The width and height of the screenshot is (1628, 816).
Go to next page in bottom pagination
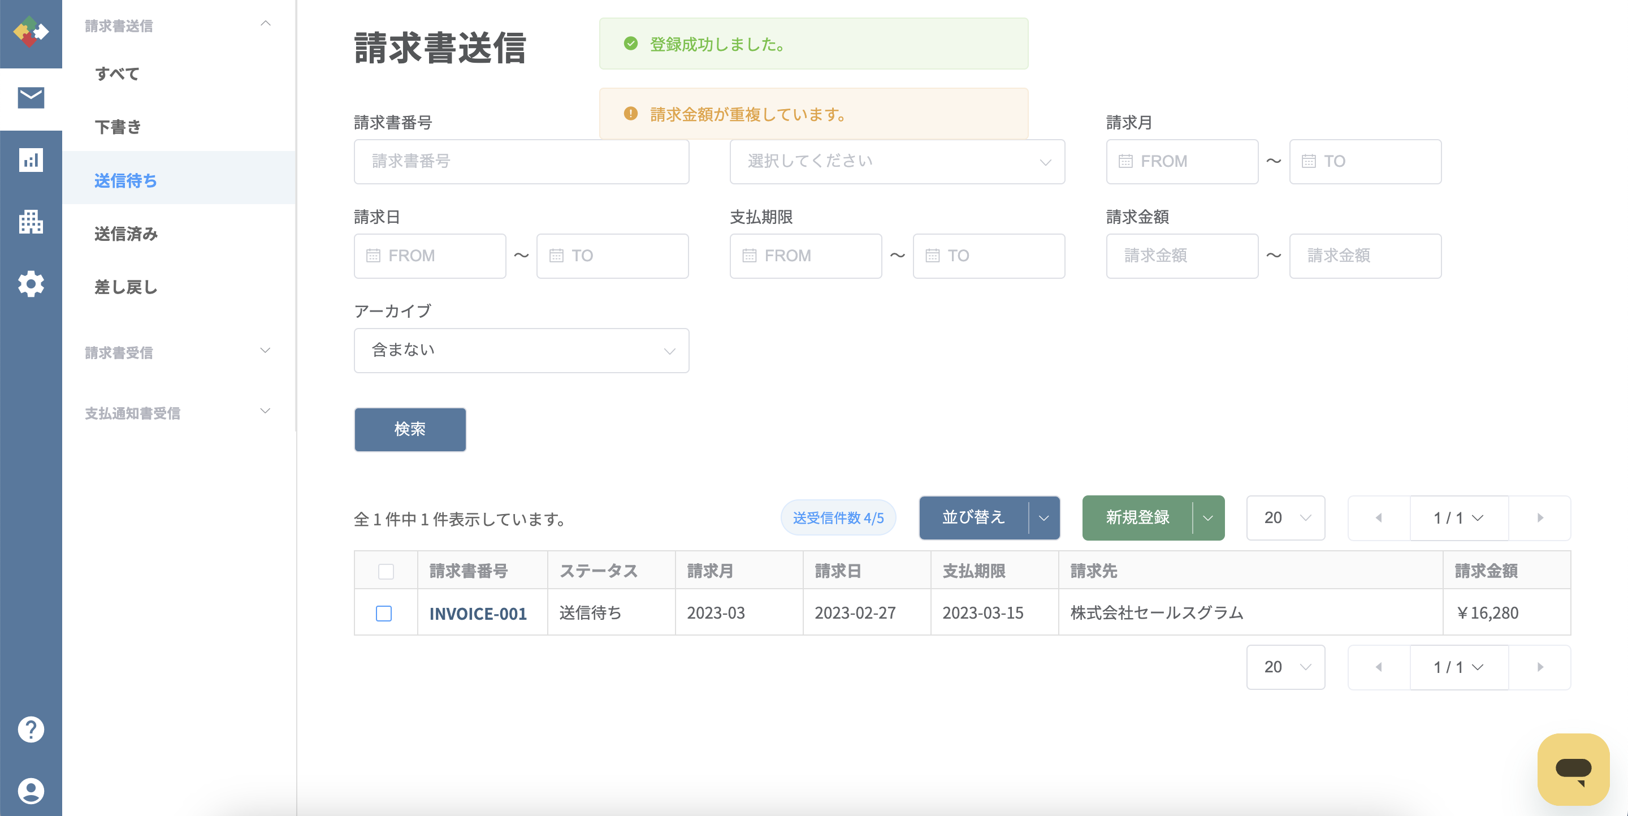(x=1540, y=667)
